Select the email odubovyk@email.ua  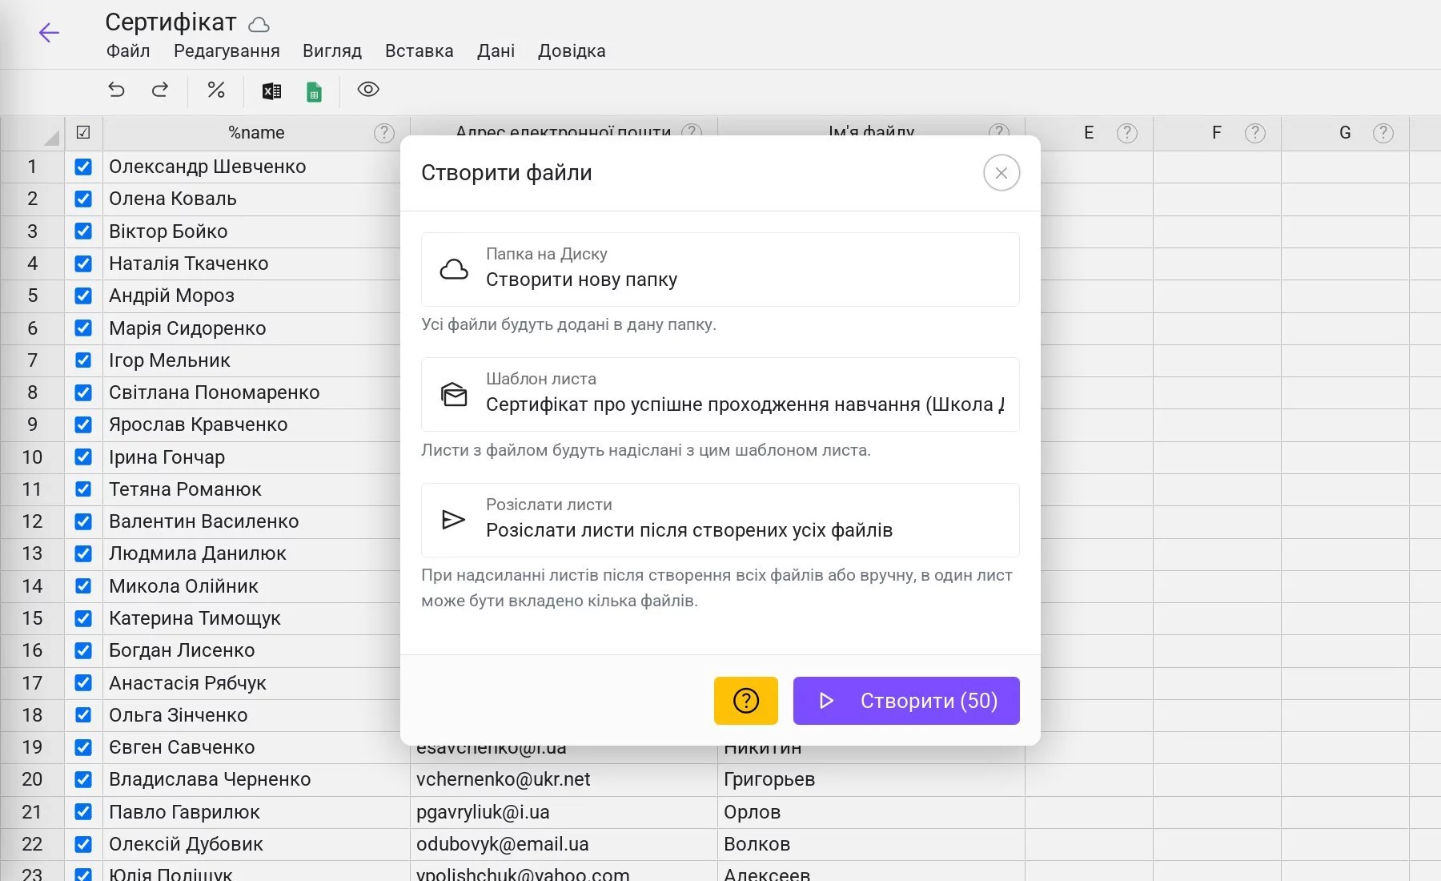click(564, 844)
